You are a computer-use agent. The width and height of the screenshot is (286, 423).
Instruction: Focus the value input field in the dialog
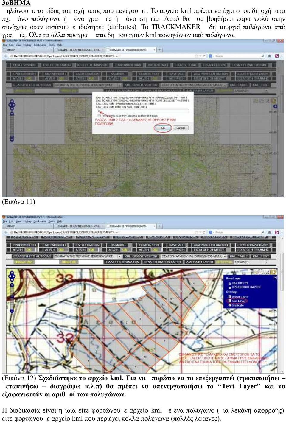click(142, 111)
